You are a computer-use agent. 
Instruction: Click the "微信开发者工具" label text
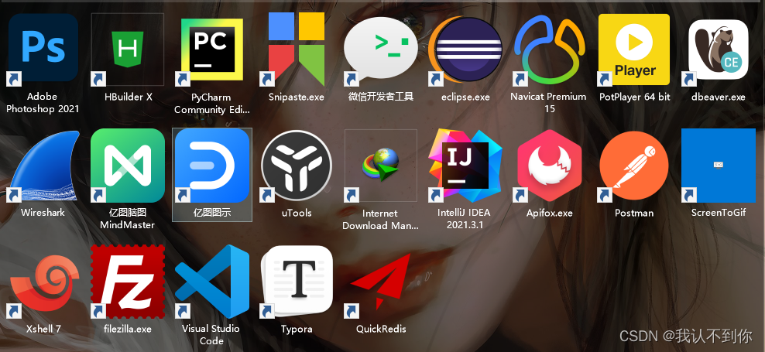[381, 96]
